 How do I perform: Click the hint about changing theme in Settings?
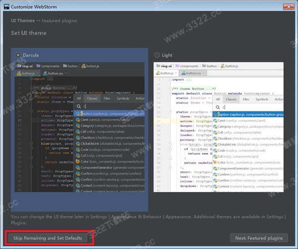pyautogui.click(x=148, y=220)
